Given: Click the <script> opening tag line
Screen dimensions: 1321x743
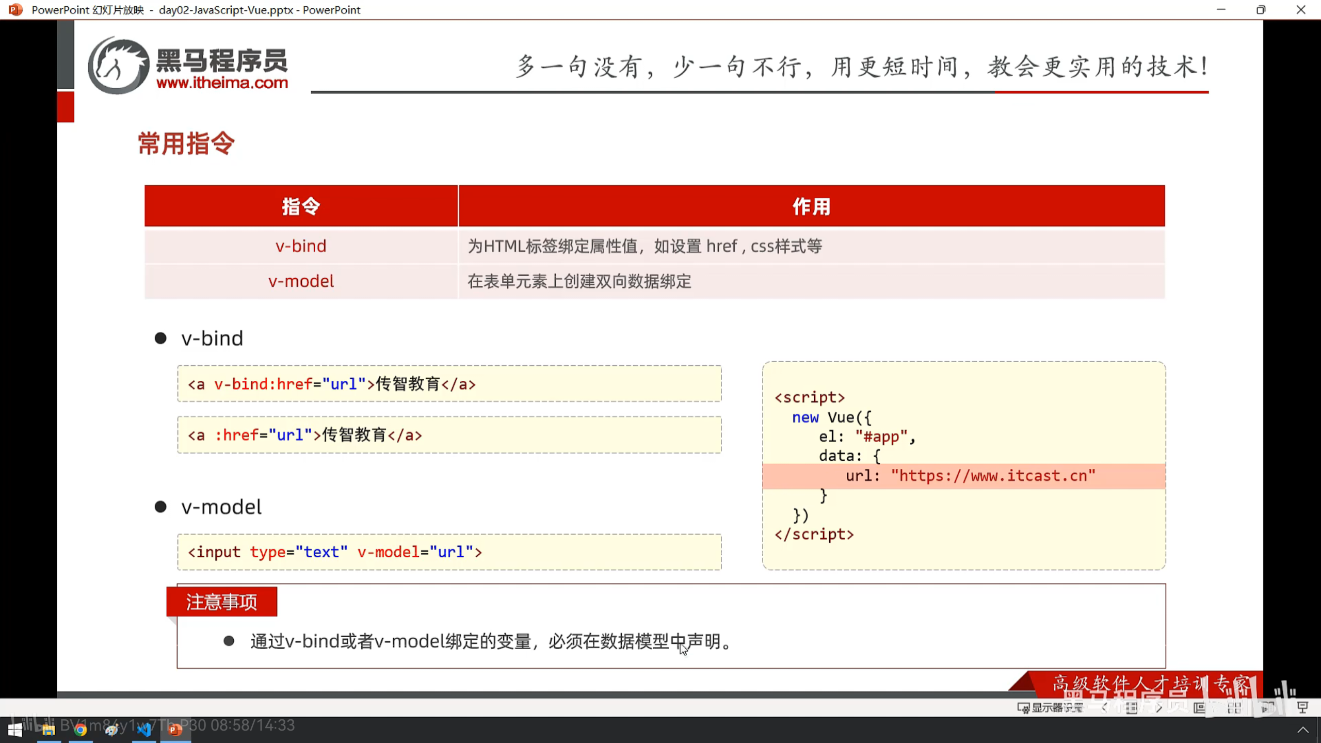Looking at the screenshot, I should (x=810, y=397).
